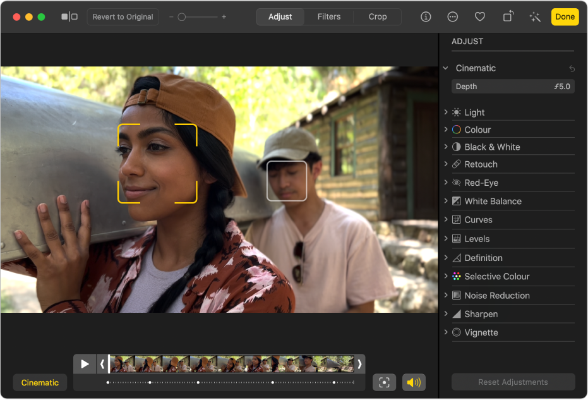Open the More options menu
This screenshot has width=588, height=400.
tap(452, 16)
